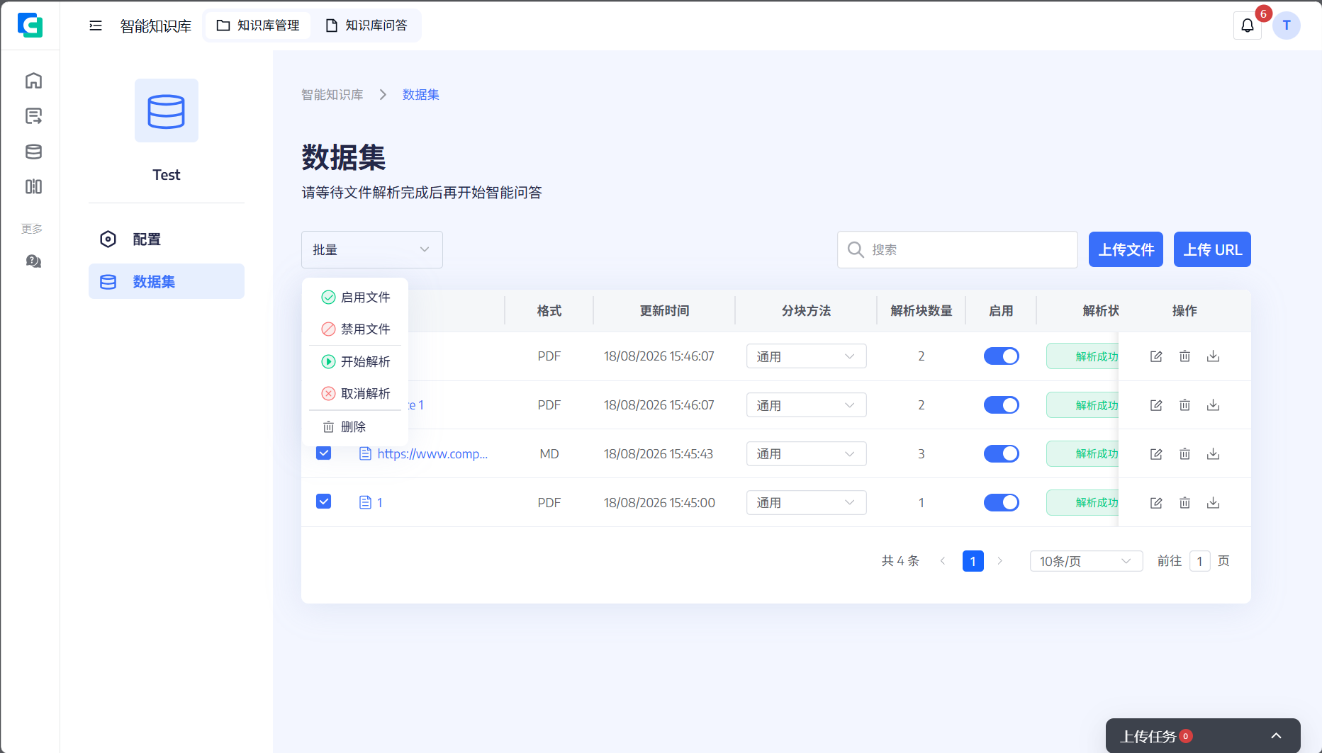Open notifications bell icon
The height and width of the screenshot is (753, 1322).
click(1248, 26)
